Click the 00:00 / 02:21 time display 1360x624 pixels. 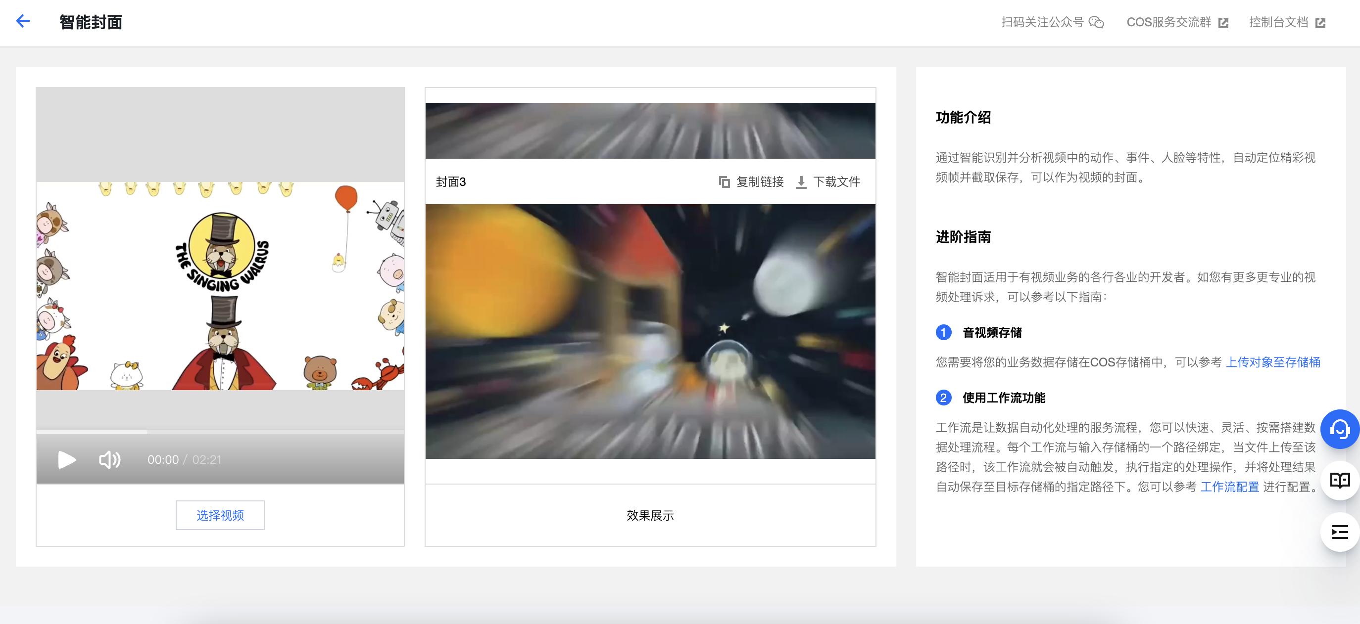click(184, 459)
